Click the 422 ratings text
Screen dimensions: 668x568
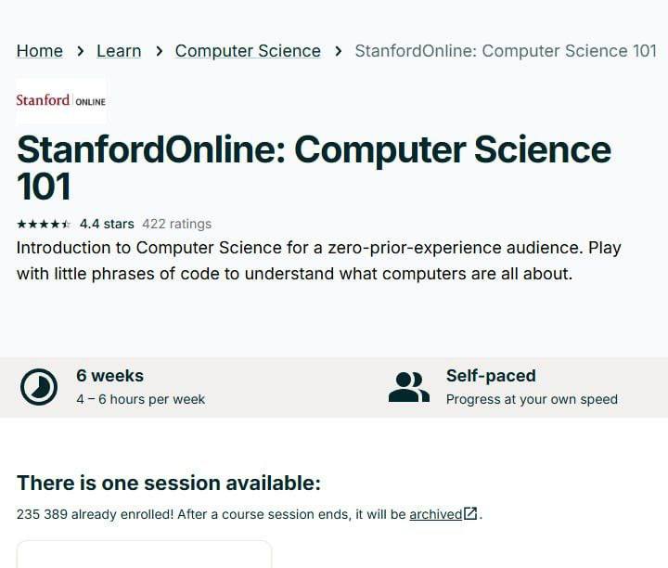177,224
